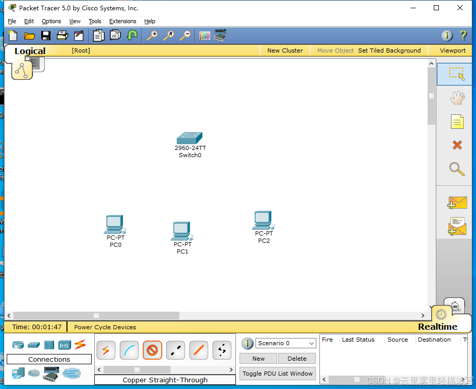Screen dimensions: 476x389
Task: Open network information icon
Action: (x=447, y=36)
